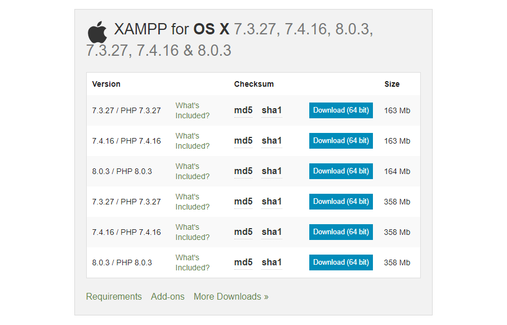Download the 358 Mb 7.3.27 installer
This screenshot has width=507, height=325.
(340, 201)
